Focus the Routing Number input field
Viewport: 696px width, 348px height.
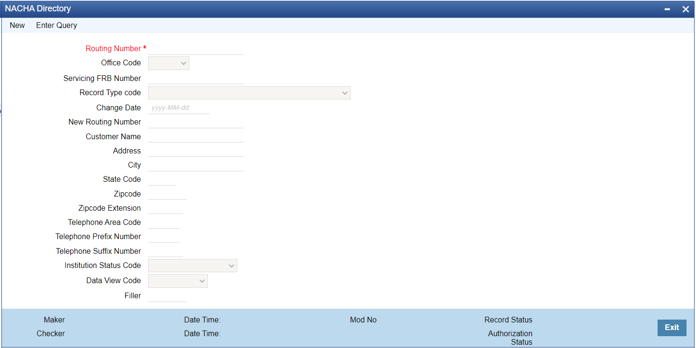(x=196, y=48)
